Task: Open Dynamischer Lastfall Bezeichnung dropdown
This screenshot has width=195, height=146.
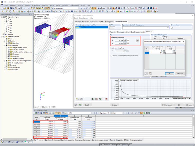Action: pyautogui.click(x=168, y=28)
